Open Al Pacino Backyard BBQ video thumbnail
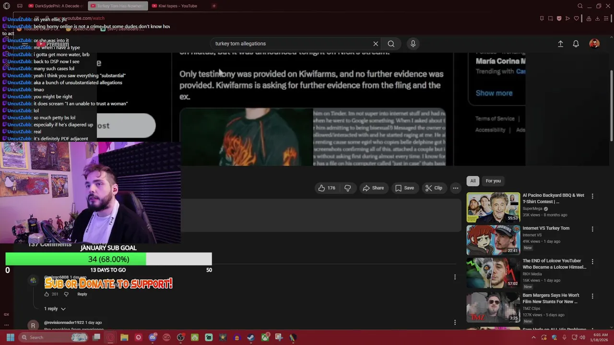Image resolution: width=614 pixels, height=345 pixels. click(493, 207)
